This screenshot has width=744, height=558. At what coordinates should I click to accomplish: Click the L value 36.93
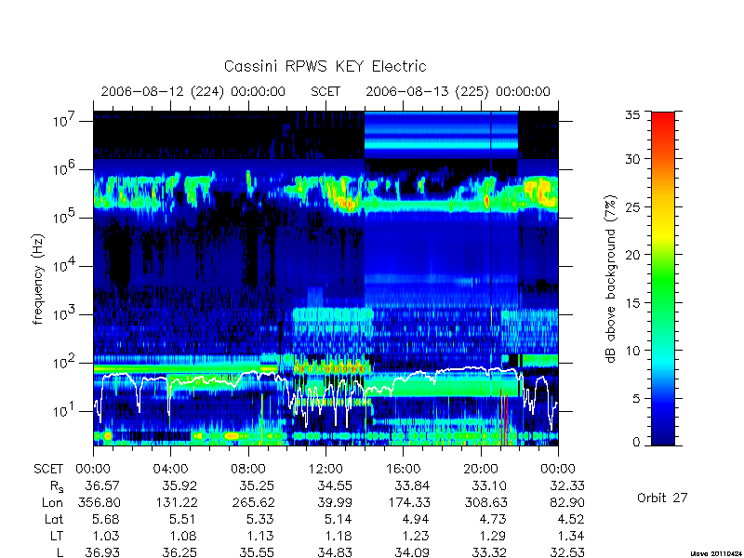click(102, 552)
